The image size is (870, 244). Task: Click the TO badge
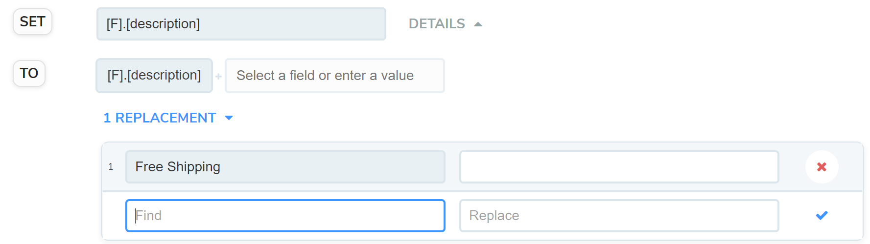(x=29, y=73)
